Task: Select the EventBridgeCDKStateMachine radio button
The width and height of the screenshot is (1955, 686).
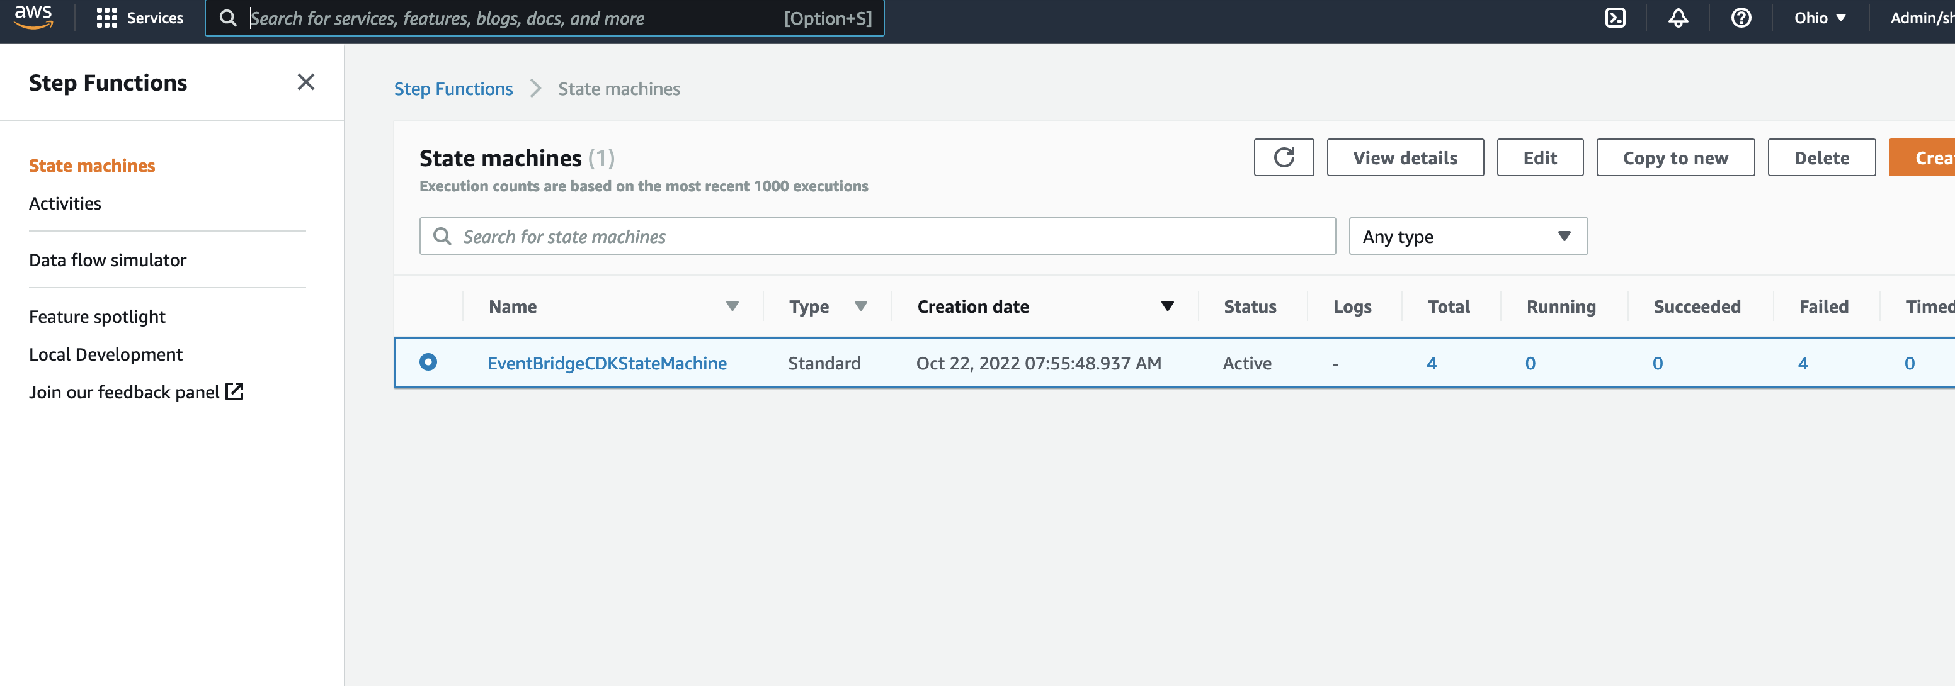Action: (428, 363)
